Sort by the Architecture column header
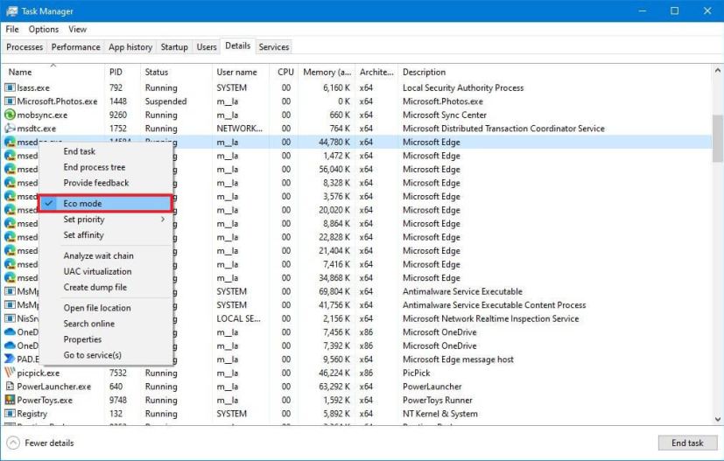 tap(376, 72)
